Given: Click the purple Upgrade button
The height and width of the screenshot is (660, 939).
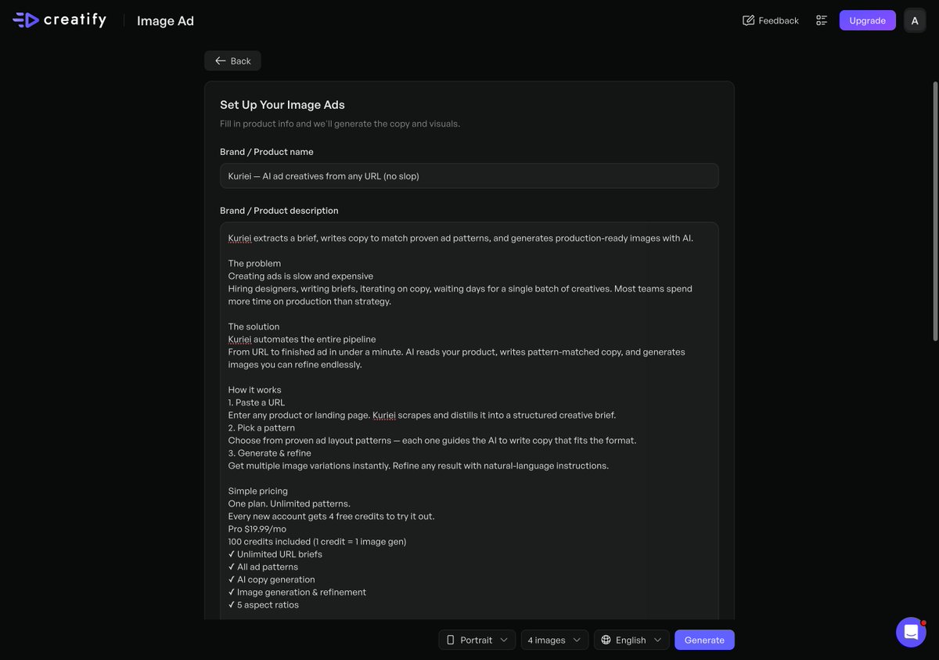Looking at the screenshot, I should pyautogui.click(x=868, y=20).
